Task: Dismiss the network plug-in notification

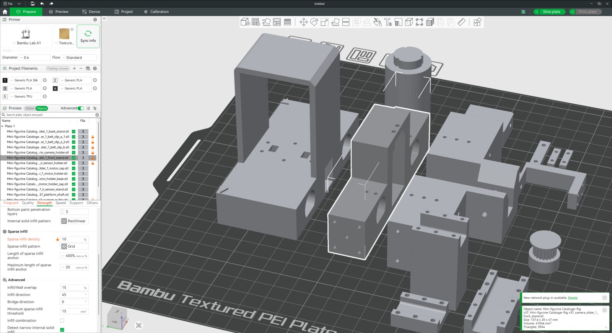Action: pos(604,298)
